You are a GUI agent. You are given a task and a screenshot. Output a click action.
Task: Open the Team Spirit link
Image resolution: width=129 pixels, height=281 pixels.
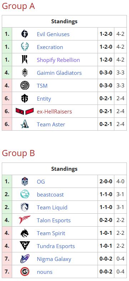(51, 233)
